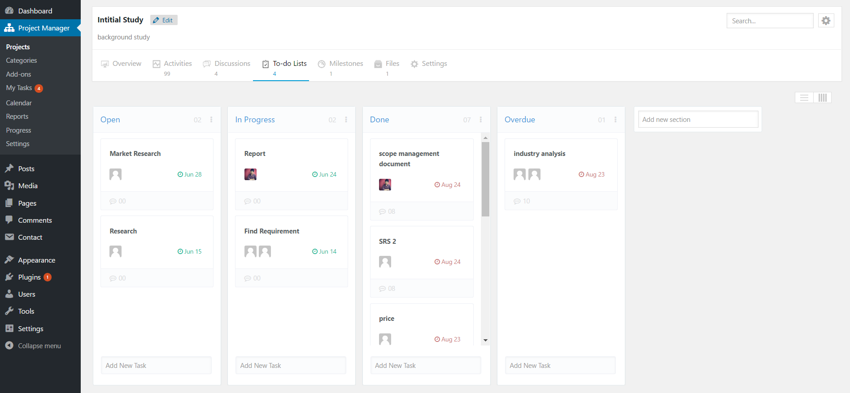Go to Categories submenu item

tap(22, 60)
